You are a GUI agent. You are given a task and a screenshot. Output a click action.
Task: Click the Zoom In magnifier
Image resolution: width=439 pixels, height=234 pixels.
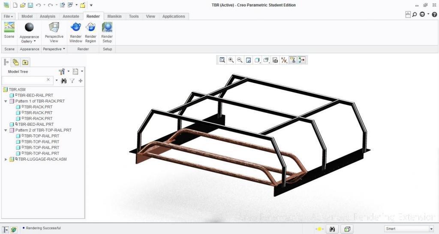coord(231,60)
